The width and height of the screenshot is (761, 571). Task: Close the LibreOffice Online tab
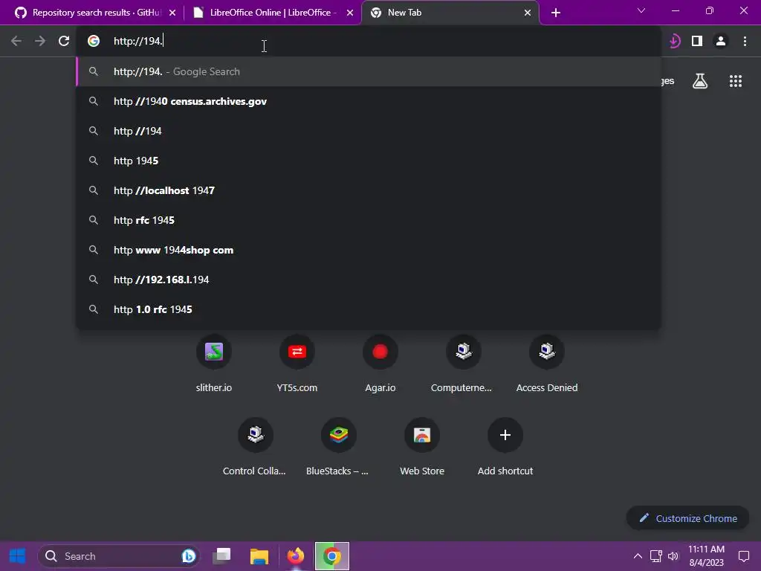point(350,13)
